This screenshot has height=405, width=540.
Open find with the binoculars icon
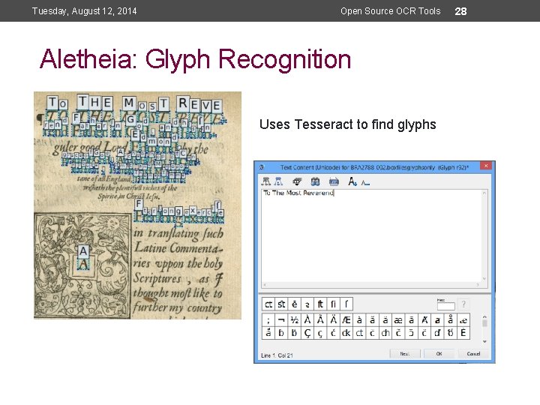coord(315,181)
